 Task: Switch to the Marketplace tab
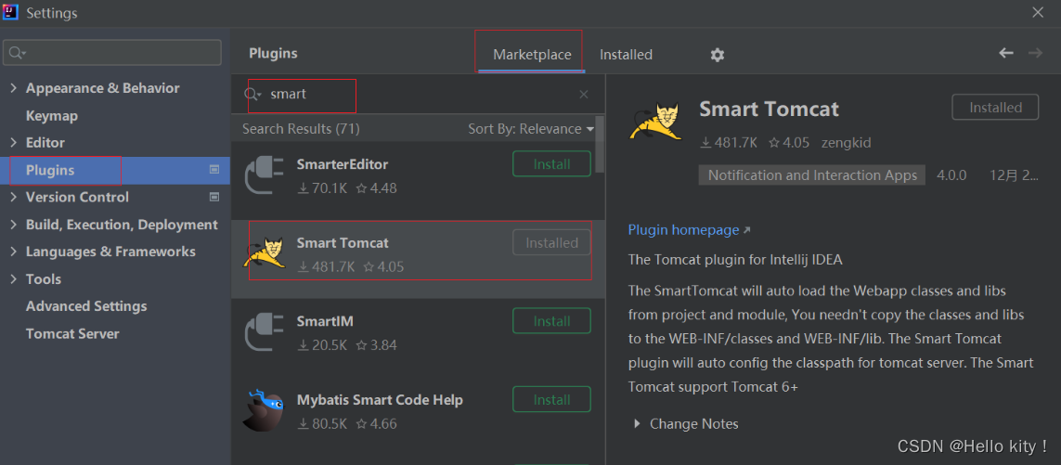(532, 55)
